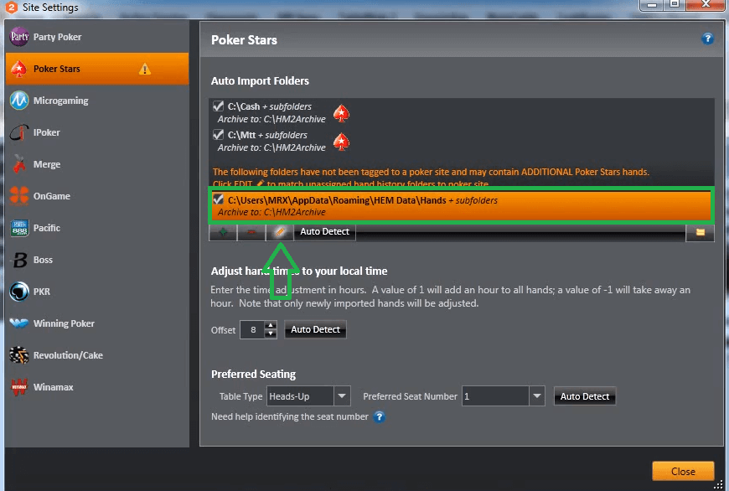729x491 pixels.
Task: Click Auto Detect beside Offset
Action: 315,329
